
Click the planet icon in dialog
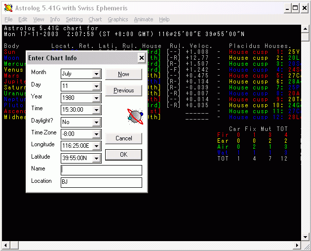[x=135, y=117]
